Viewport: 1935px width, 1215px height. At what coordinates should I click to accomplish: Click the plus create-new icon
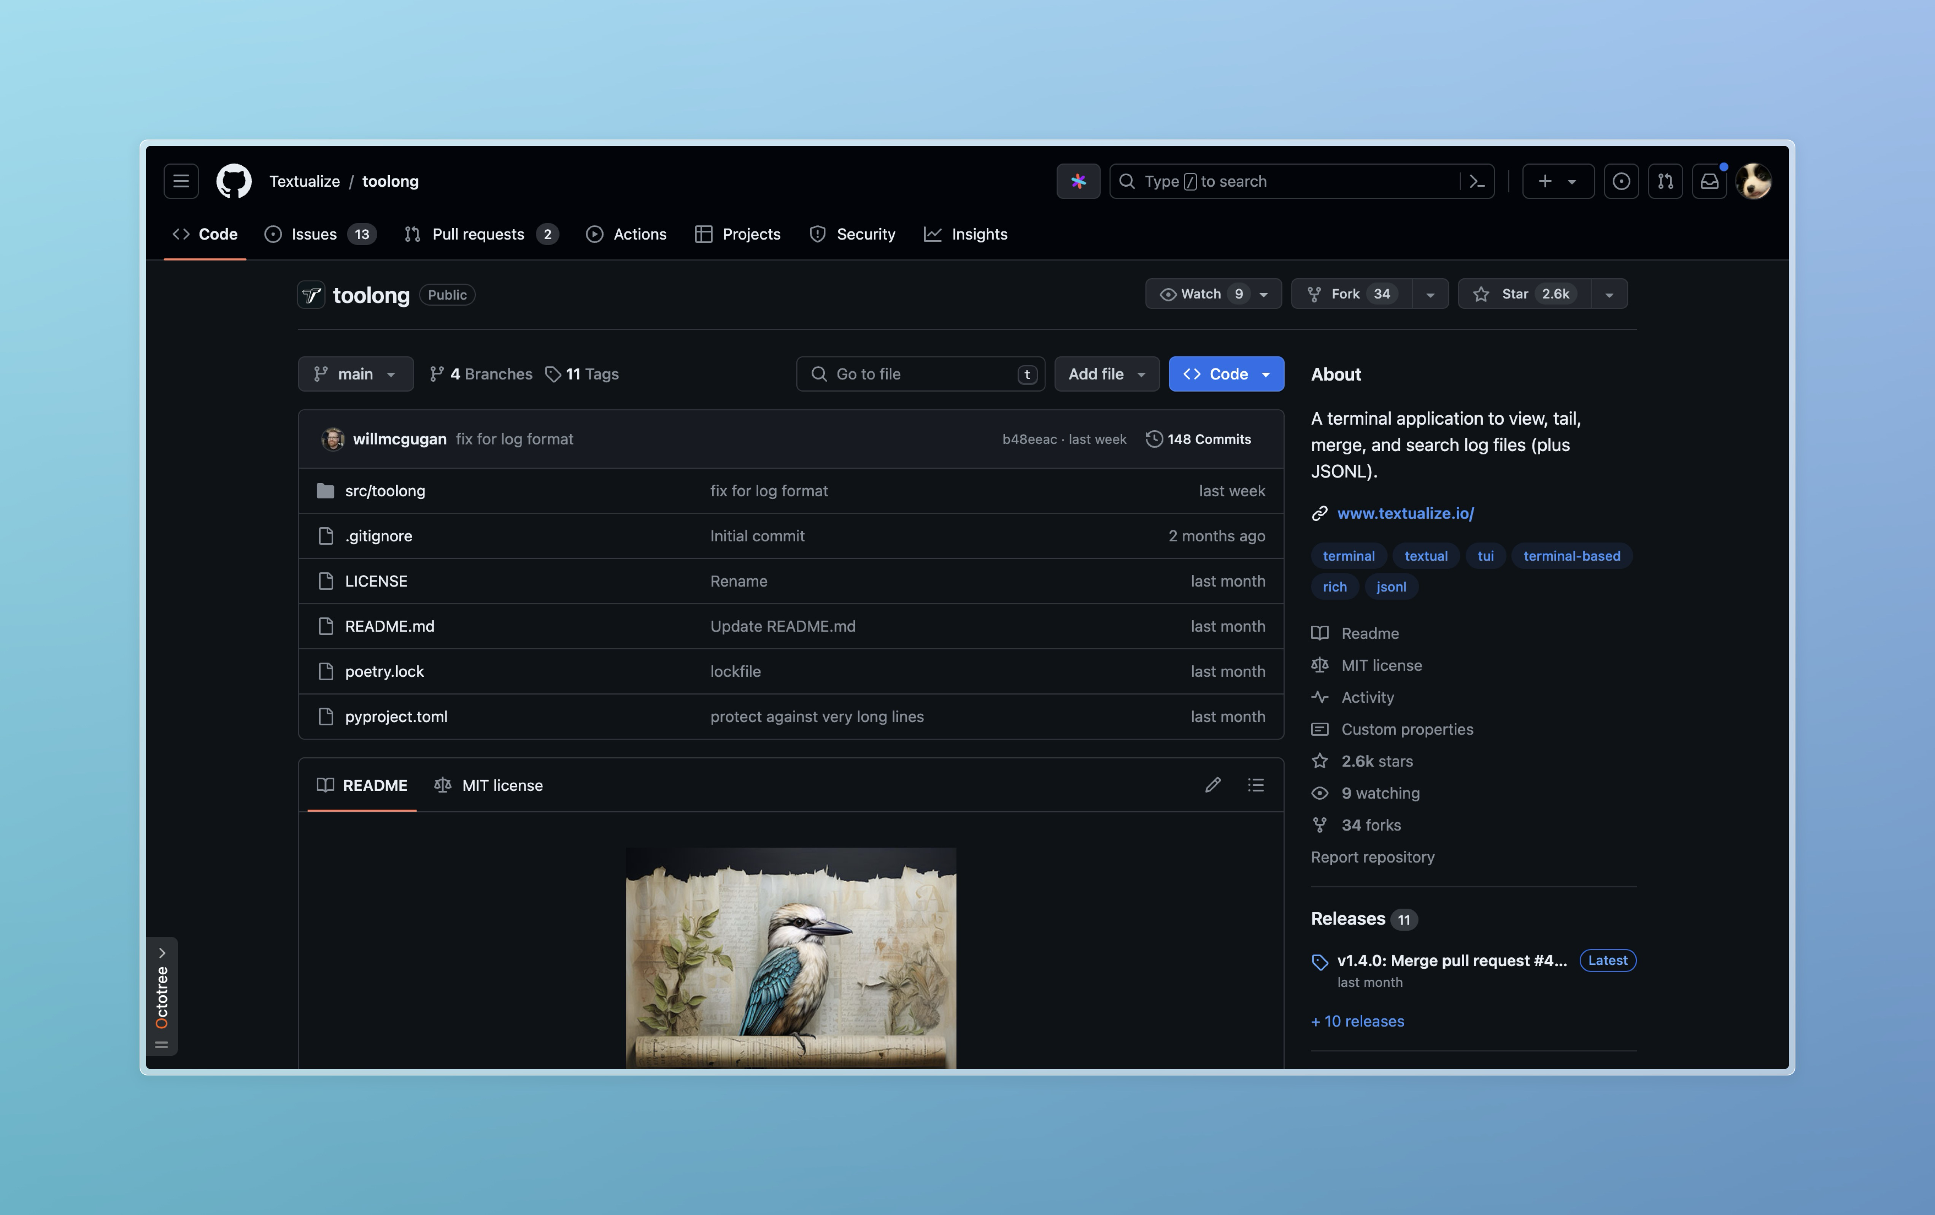point(1544,181)
